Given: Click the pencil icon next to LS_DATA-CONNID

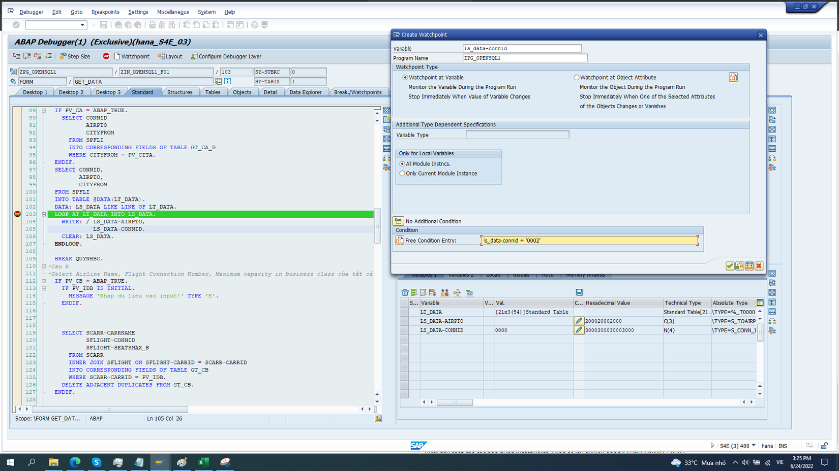Looking at the screenshot, I should click(579, 330).
